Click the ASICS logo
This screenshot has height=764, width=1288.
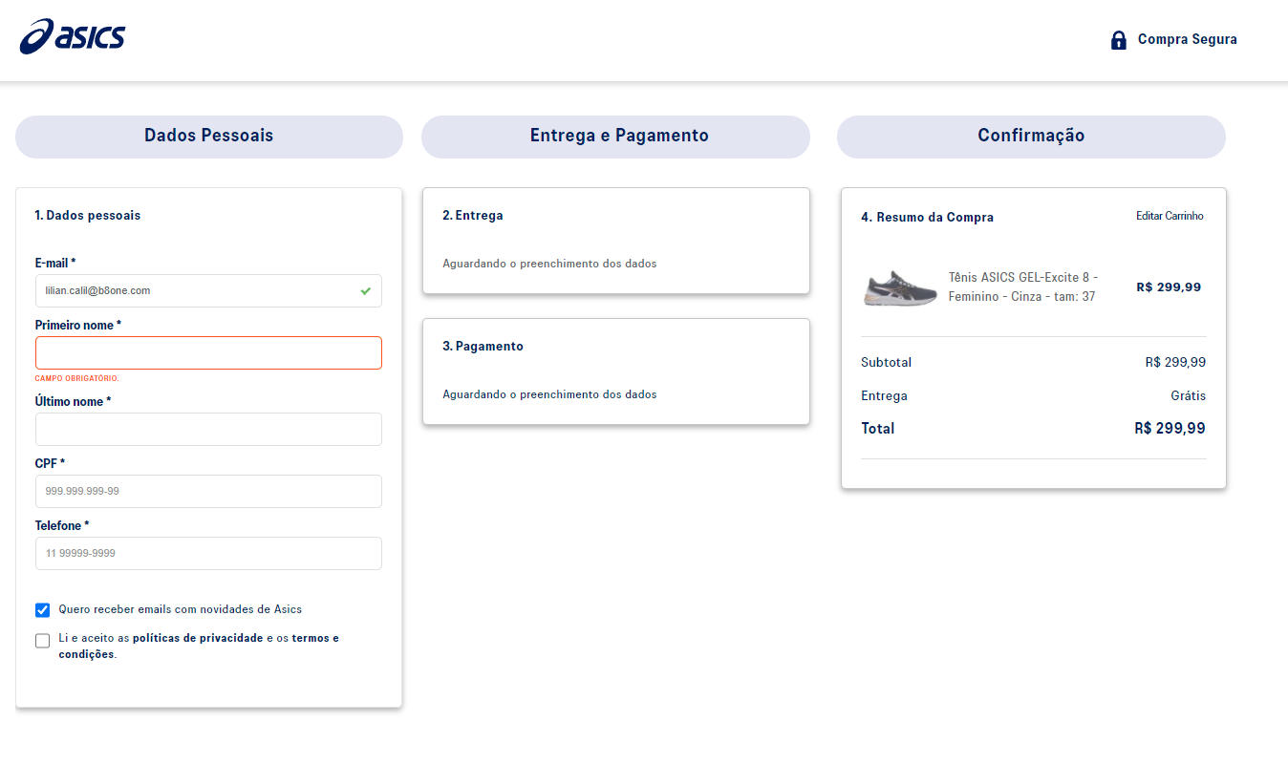[73, 36]
